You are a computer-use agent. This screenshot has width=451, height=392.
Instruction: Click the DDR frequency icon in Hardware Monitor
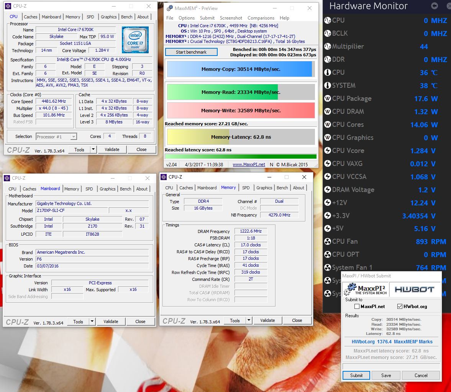[x=328, y=59]
